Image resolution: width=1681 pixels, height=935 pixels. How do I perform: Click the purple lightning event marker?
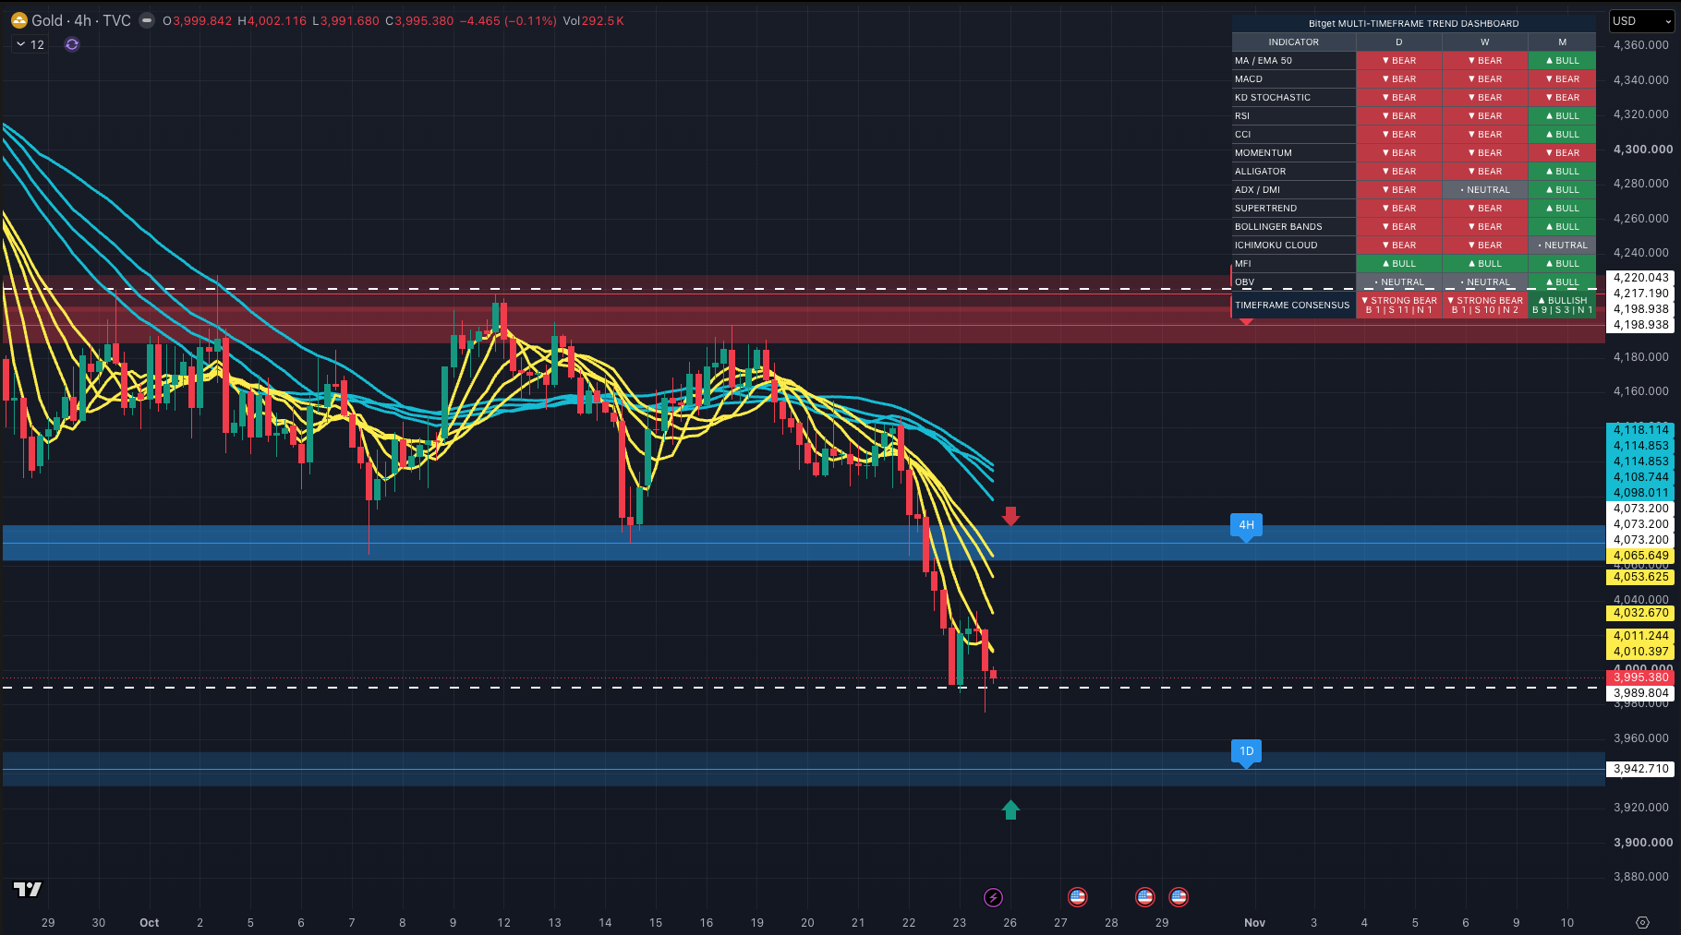[993, 897]
